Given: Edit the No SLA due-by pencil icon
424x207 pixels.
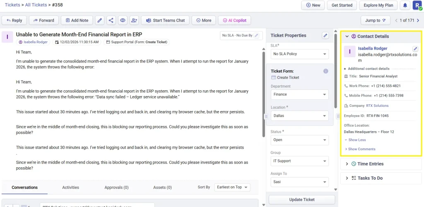Looking at the screenshot, I should (x=257, y=36).
